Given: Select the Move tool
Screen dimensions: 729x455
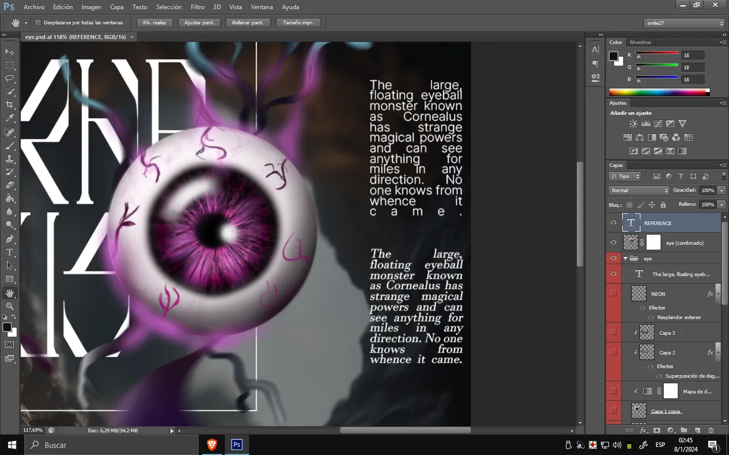Looking at the screenshot, I should 10,52.
